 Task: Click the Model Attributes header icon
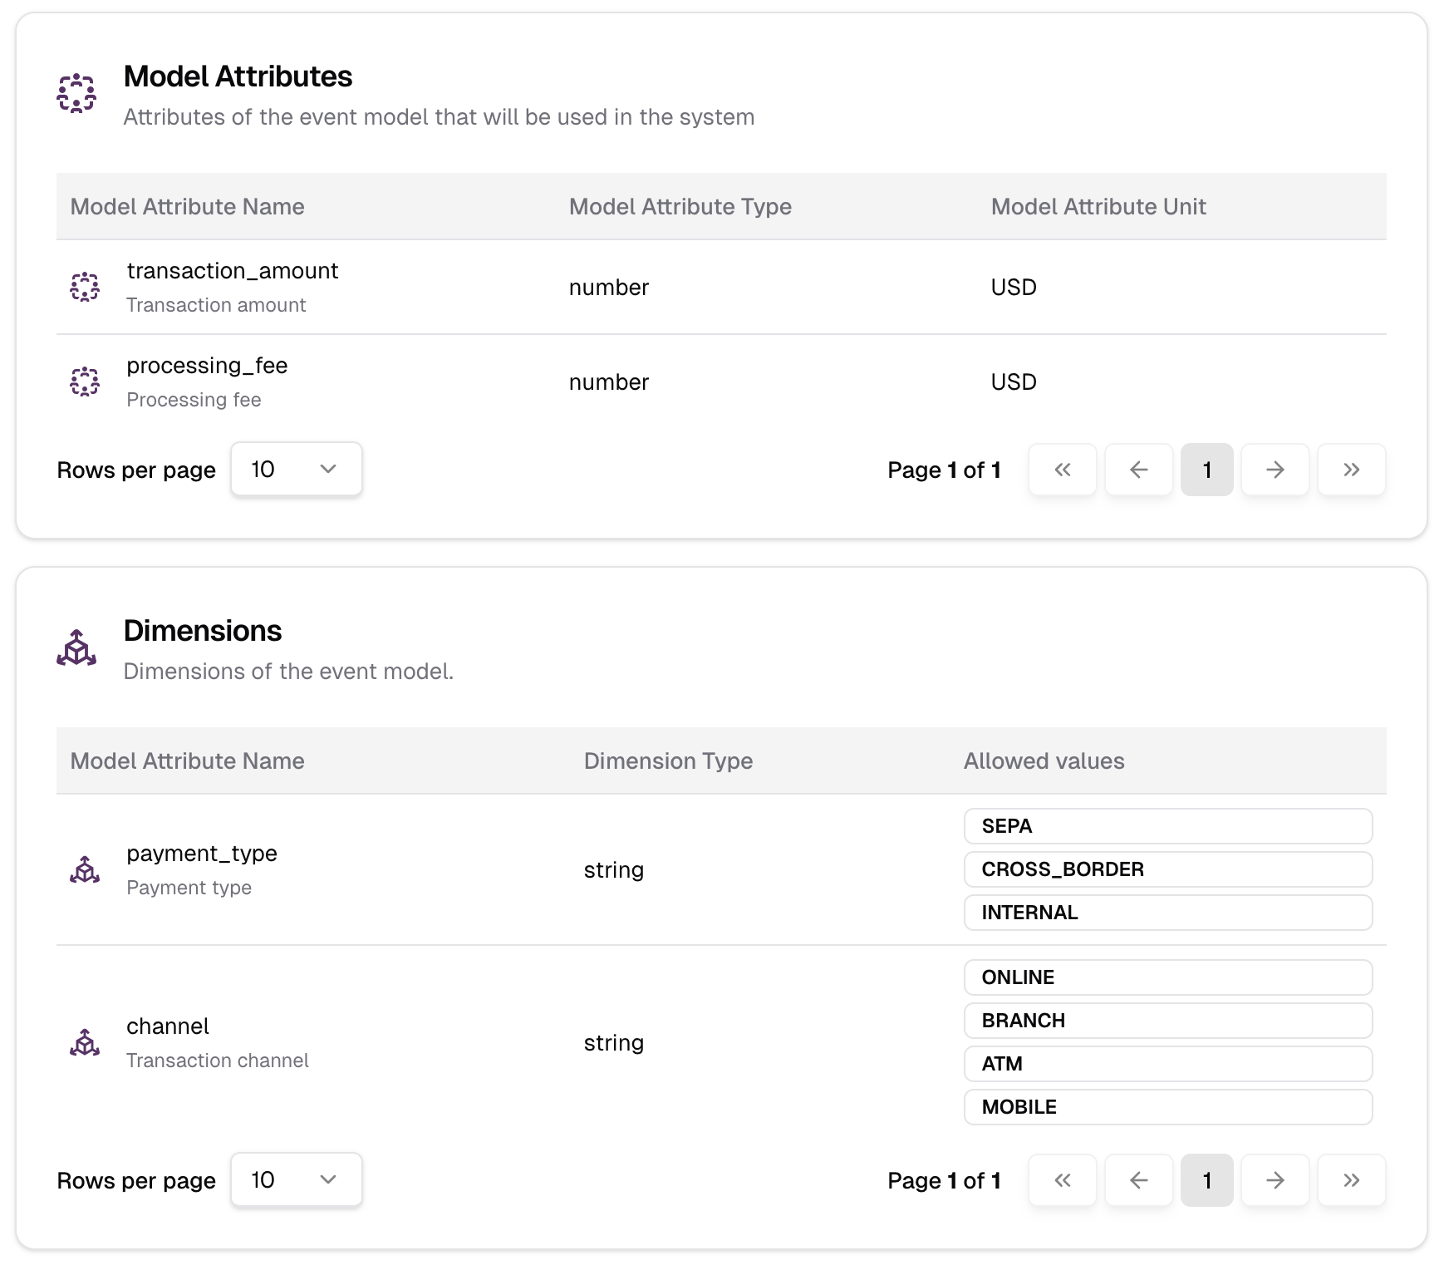pos(76,94)
